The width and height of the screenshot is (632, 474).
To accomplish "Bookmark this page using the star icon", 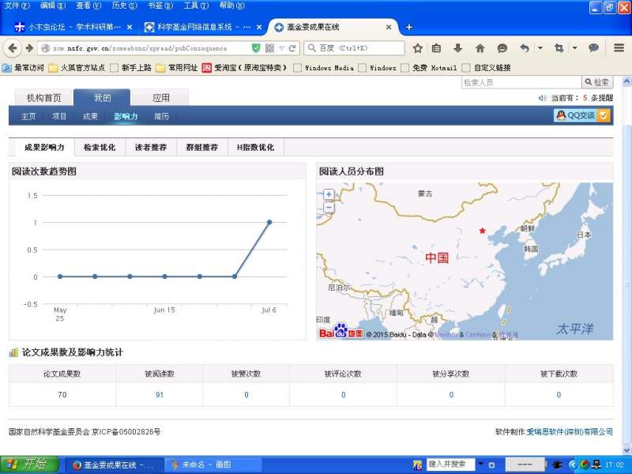I will pos(418,48).
